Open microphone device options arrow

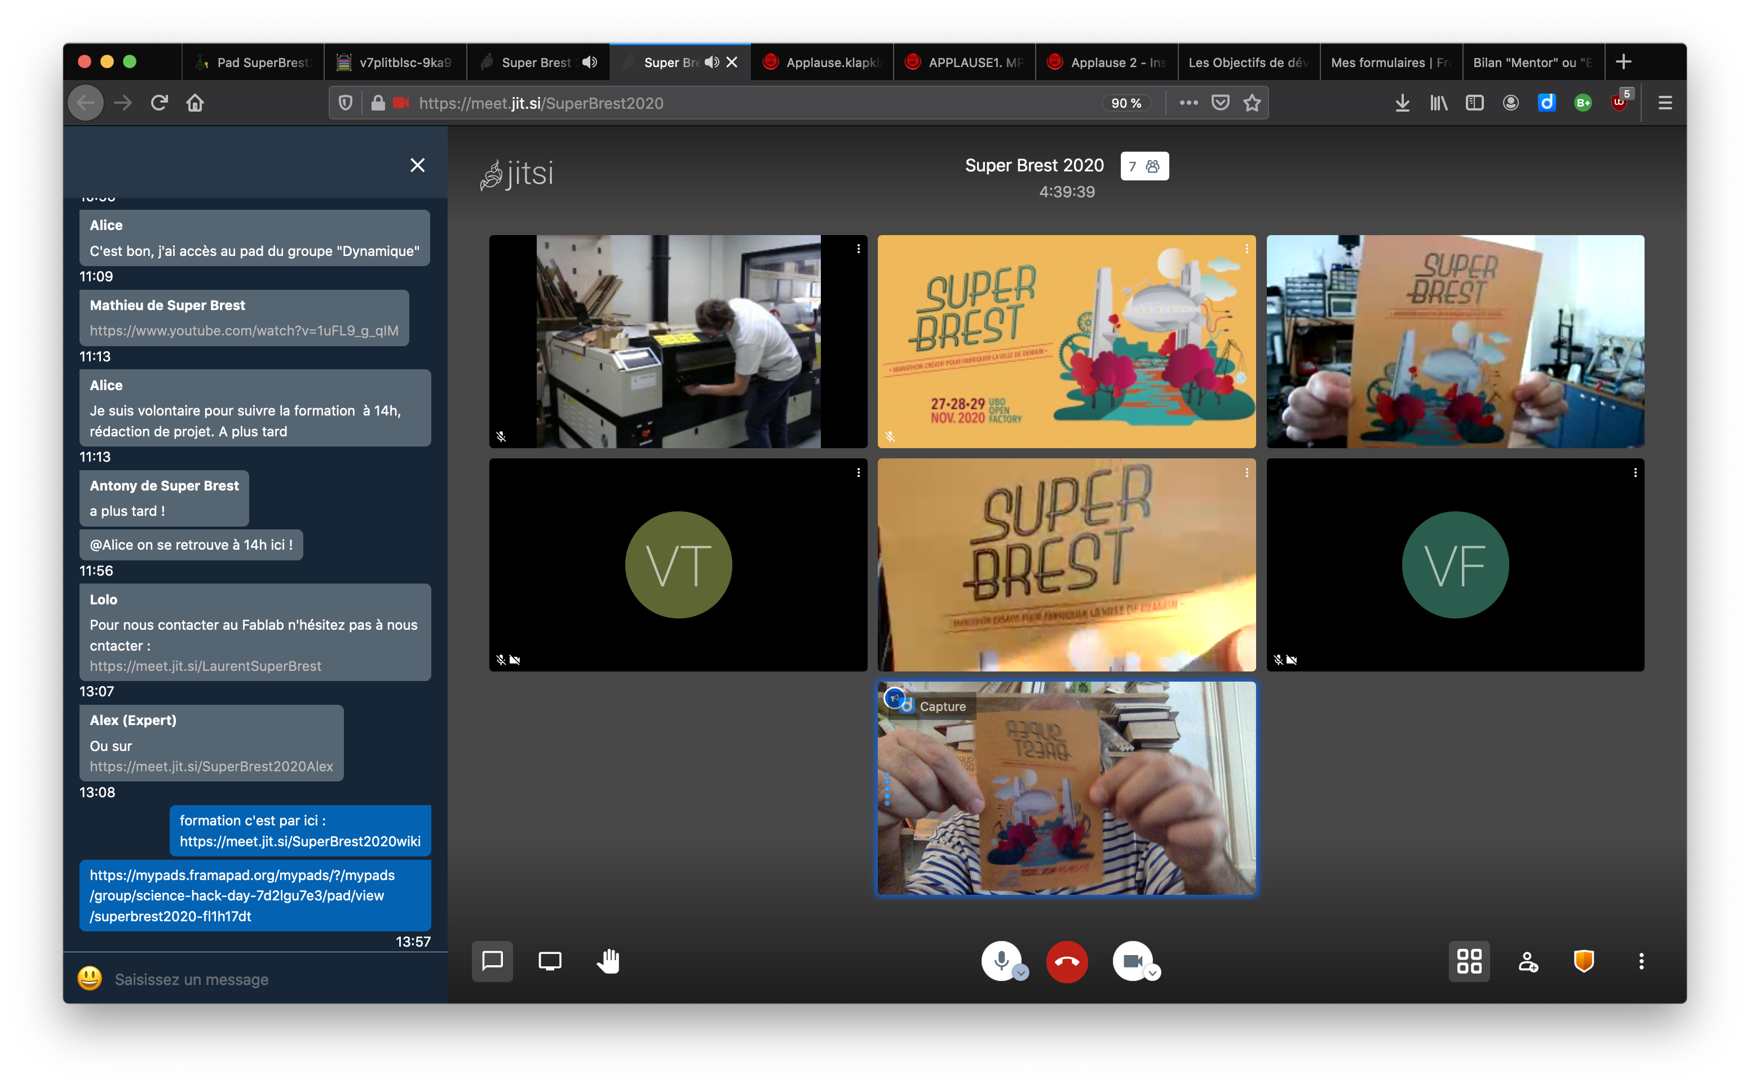tap(1020, 974)
